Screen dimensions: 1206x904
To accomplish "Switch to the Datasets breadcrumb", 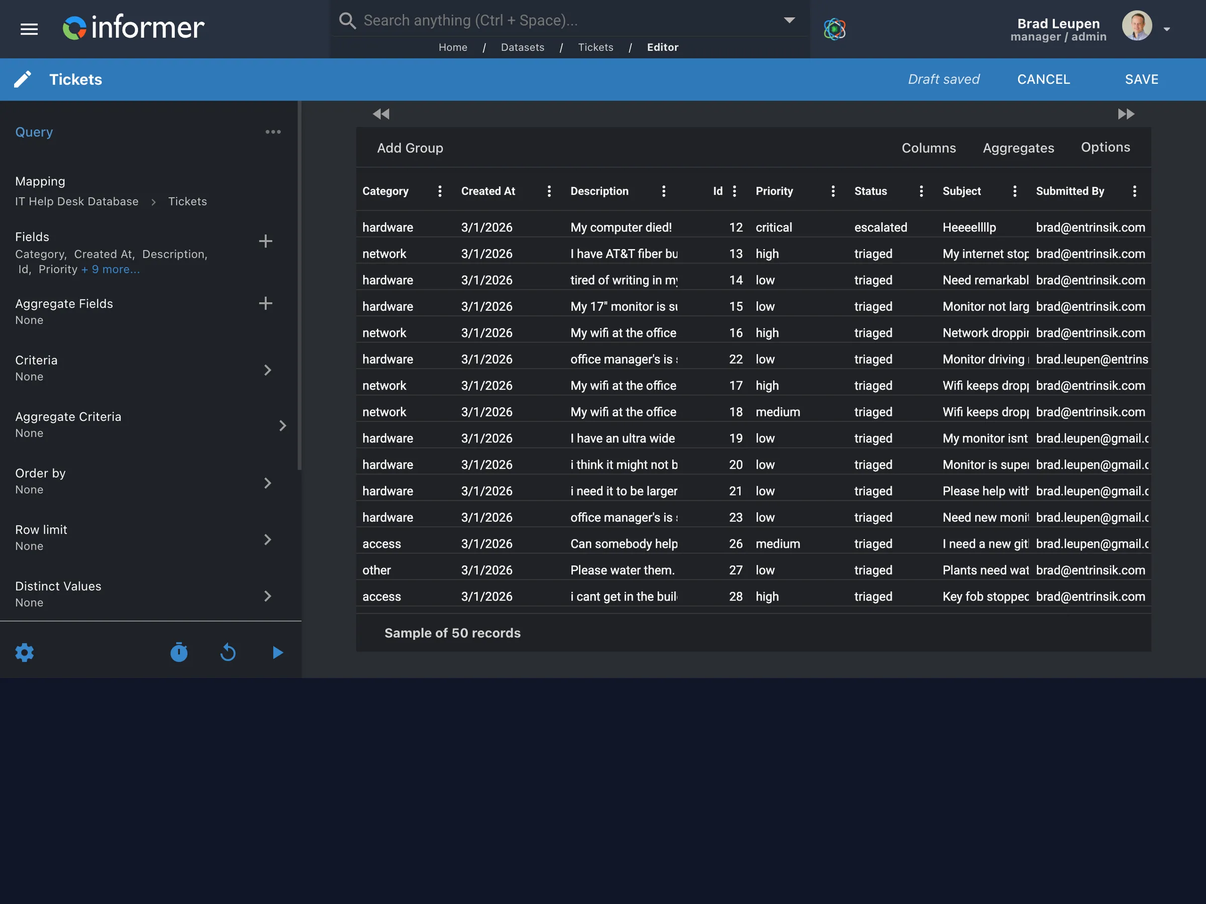I will [522, 47].
